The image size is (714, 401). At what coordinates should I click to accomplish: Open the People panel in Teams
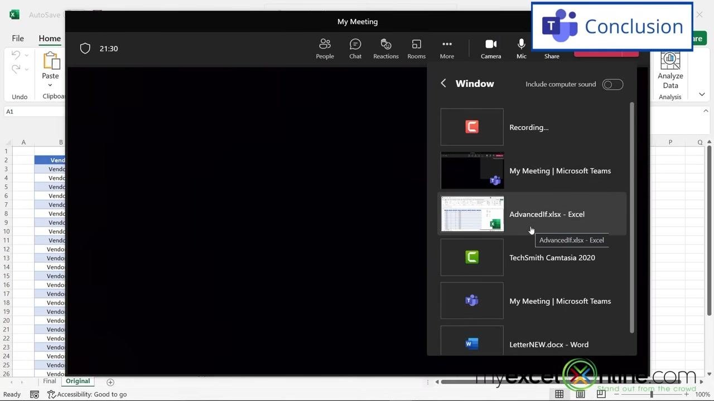[x=325, y=48]
